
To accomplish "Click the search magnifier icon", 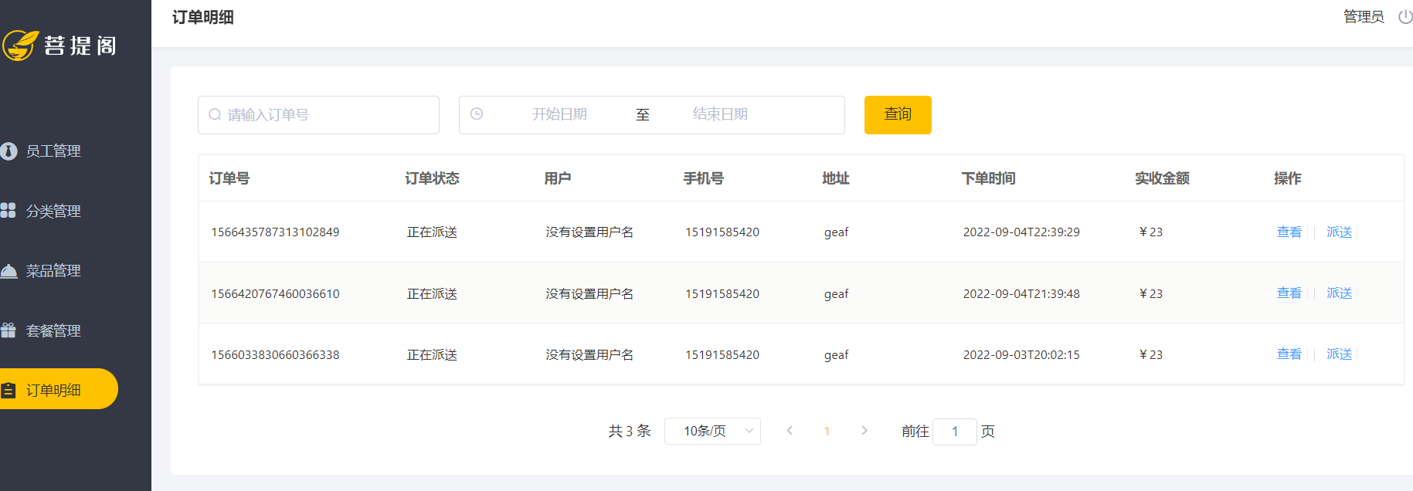I will click(215, 115).
